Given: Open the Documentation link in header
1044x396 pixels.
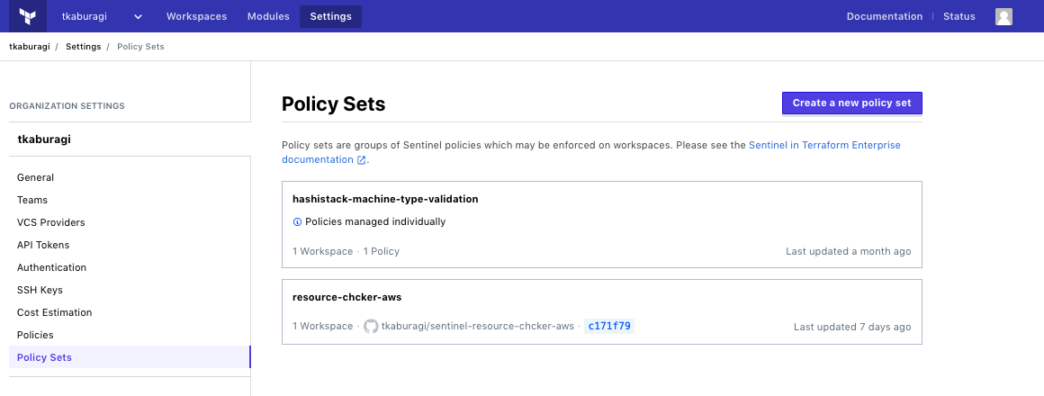Looking at the screenshot, I should (884, 16).
